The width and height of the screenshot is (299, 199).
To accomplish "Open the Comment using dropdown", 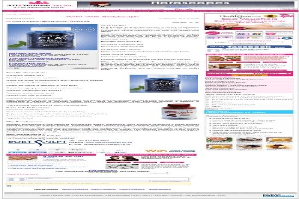I will [168, 181].
